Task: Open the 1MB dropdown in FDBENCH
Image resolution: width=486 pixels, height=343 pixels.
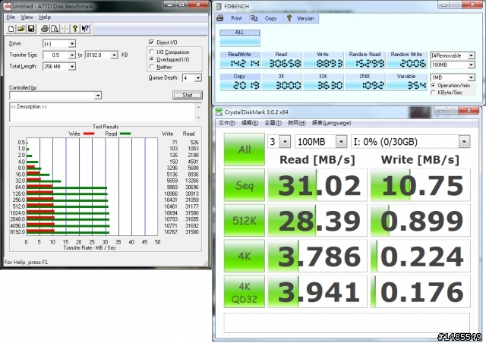Action: point(471,77)
